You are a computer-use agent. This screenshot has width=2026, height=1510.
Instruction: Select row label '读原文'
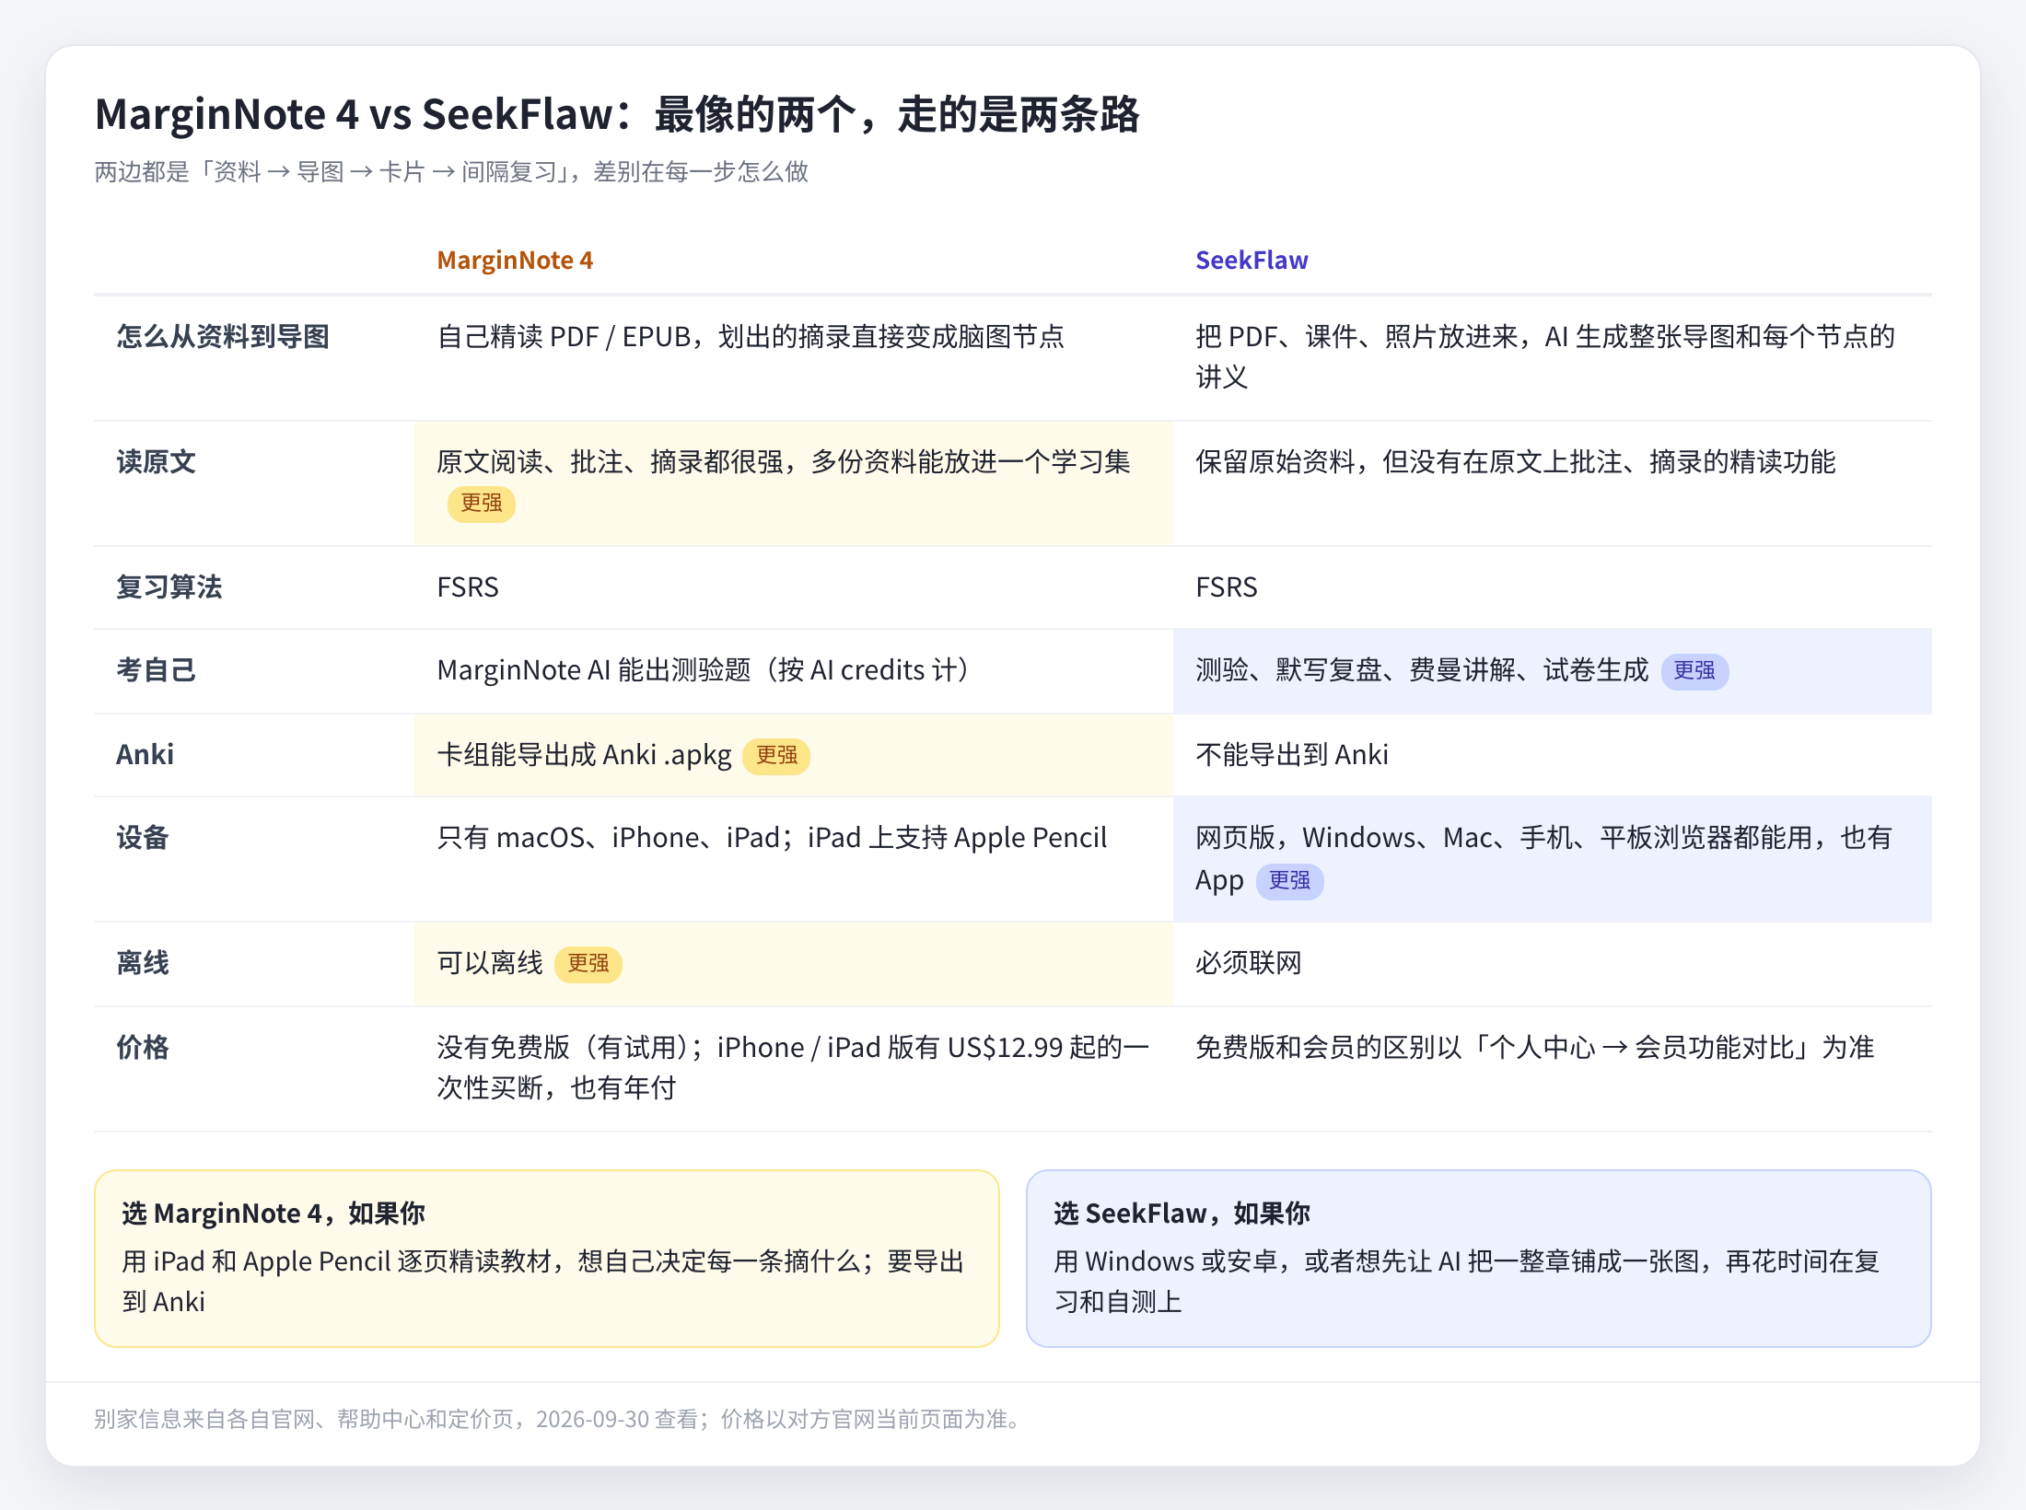[x=157, y=462]
